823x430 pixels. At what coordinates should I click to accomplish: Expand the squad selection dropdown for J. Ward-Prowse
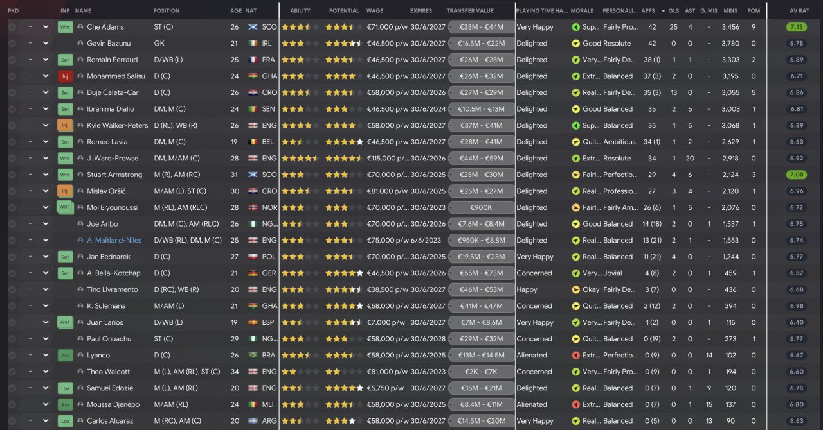[46, 159]
